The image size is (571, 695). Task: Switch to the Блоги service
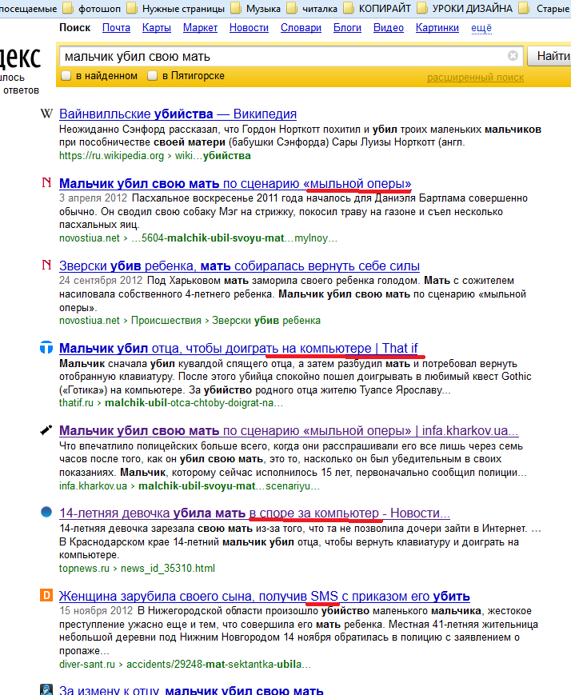click(x=347, y=27)
